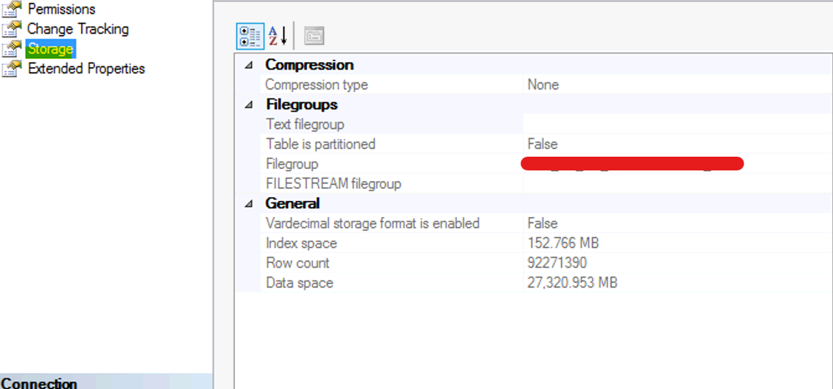
Task: Click the Extended Properties page icon
Action: click(11, 68)
